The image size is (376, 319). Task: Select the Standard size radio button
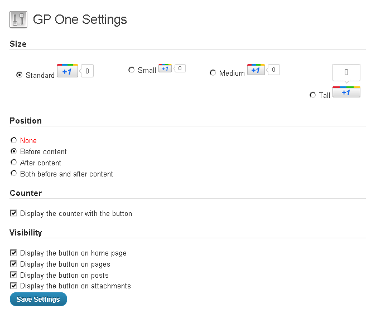tap(19, 75)
